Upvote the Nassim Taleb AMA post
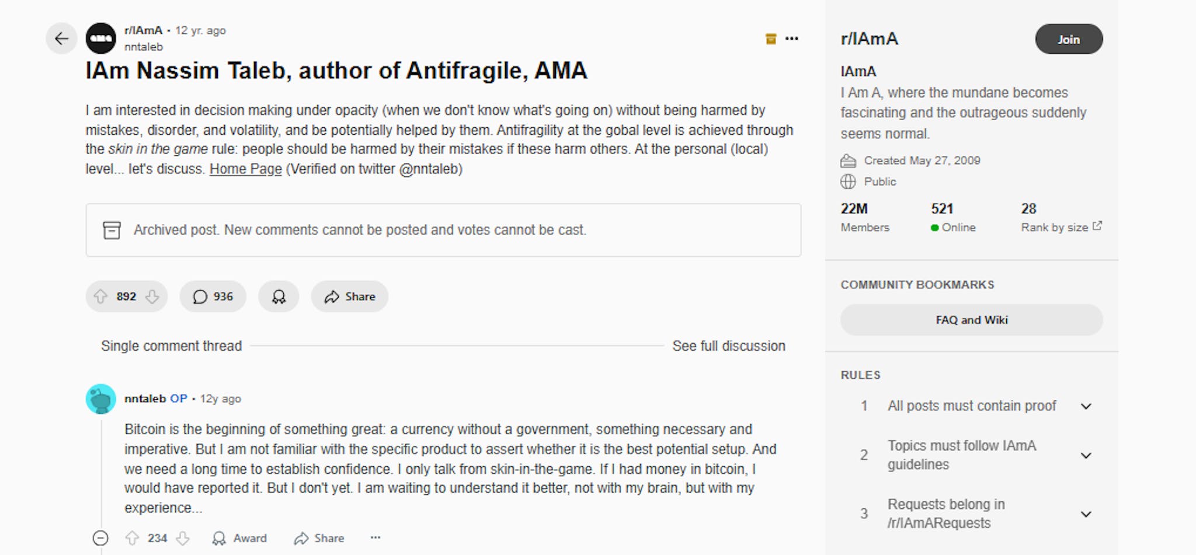1196x555 pixels. click(101, 296)
